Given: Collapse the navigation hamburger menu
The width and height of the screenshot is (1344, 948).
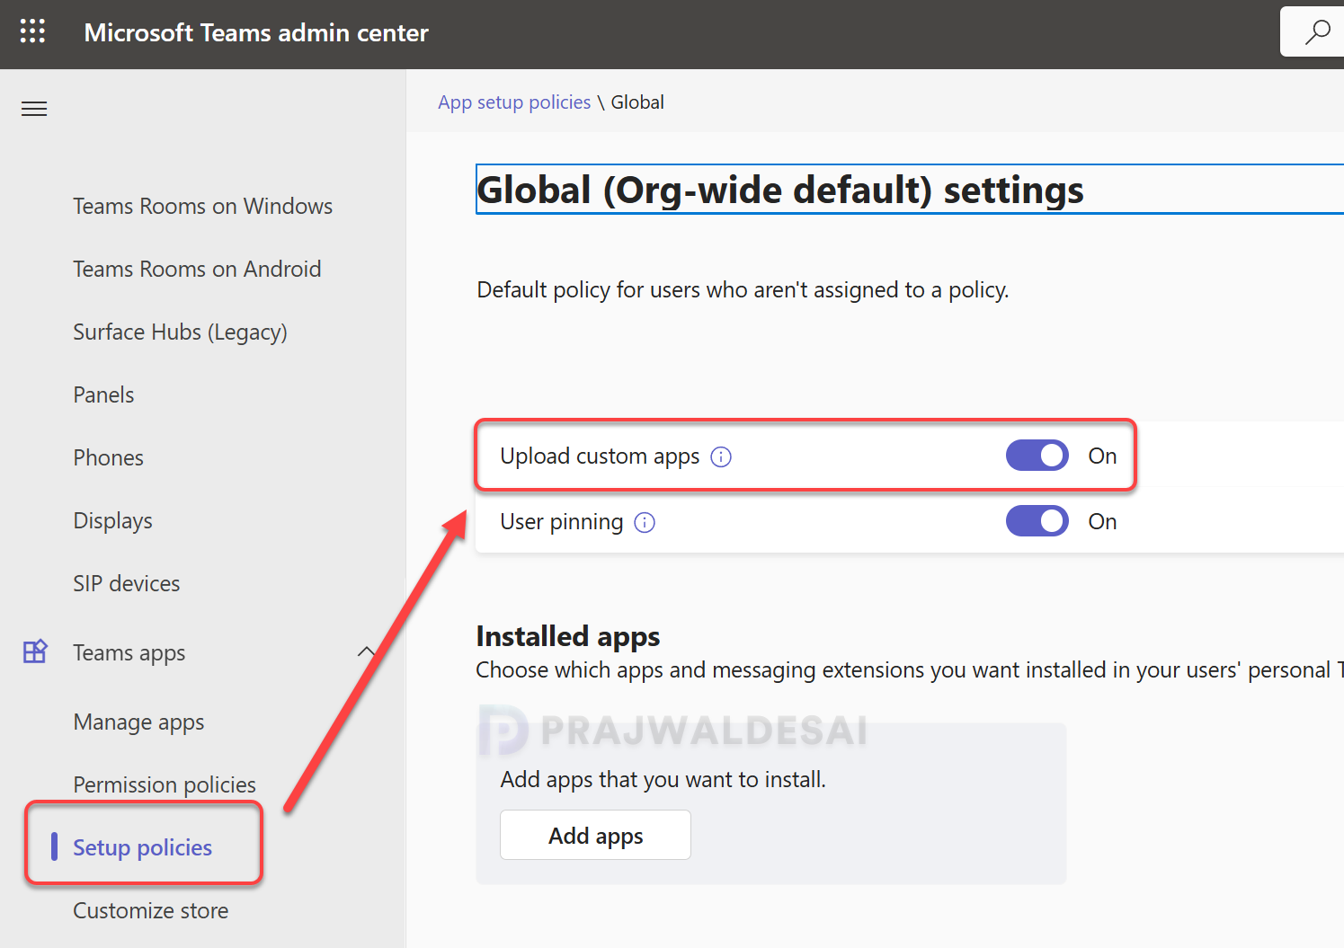Looking at the screenshot, I should coord(34,110).
